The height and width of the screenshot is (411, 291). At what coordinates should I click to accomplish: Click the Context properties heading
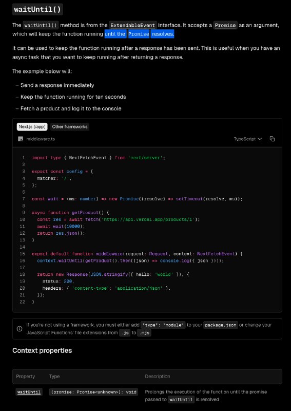tap(42, 350)
